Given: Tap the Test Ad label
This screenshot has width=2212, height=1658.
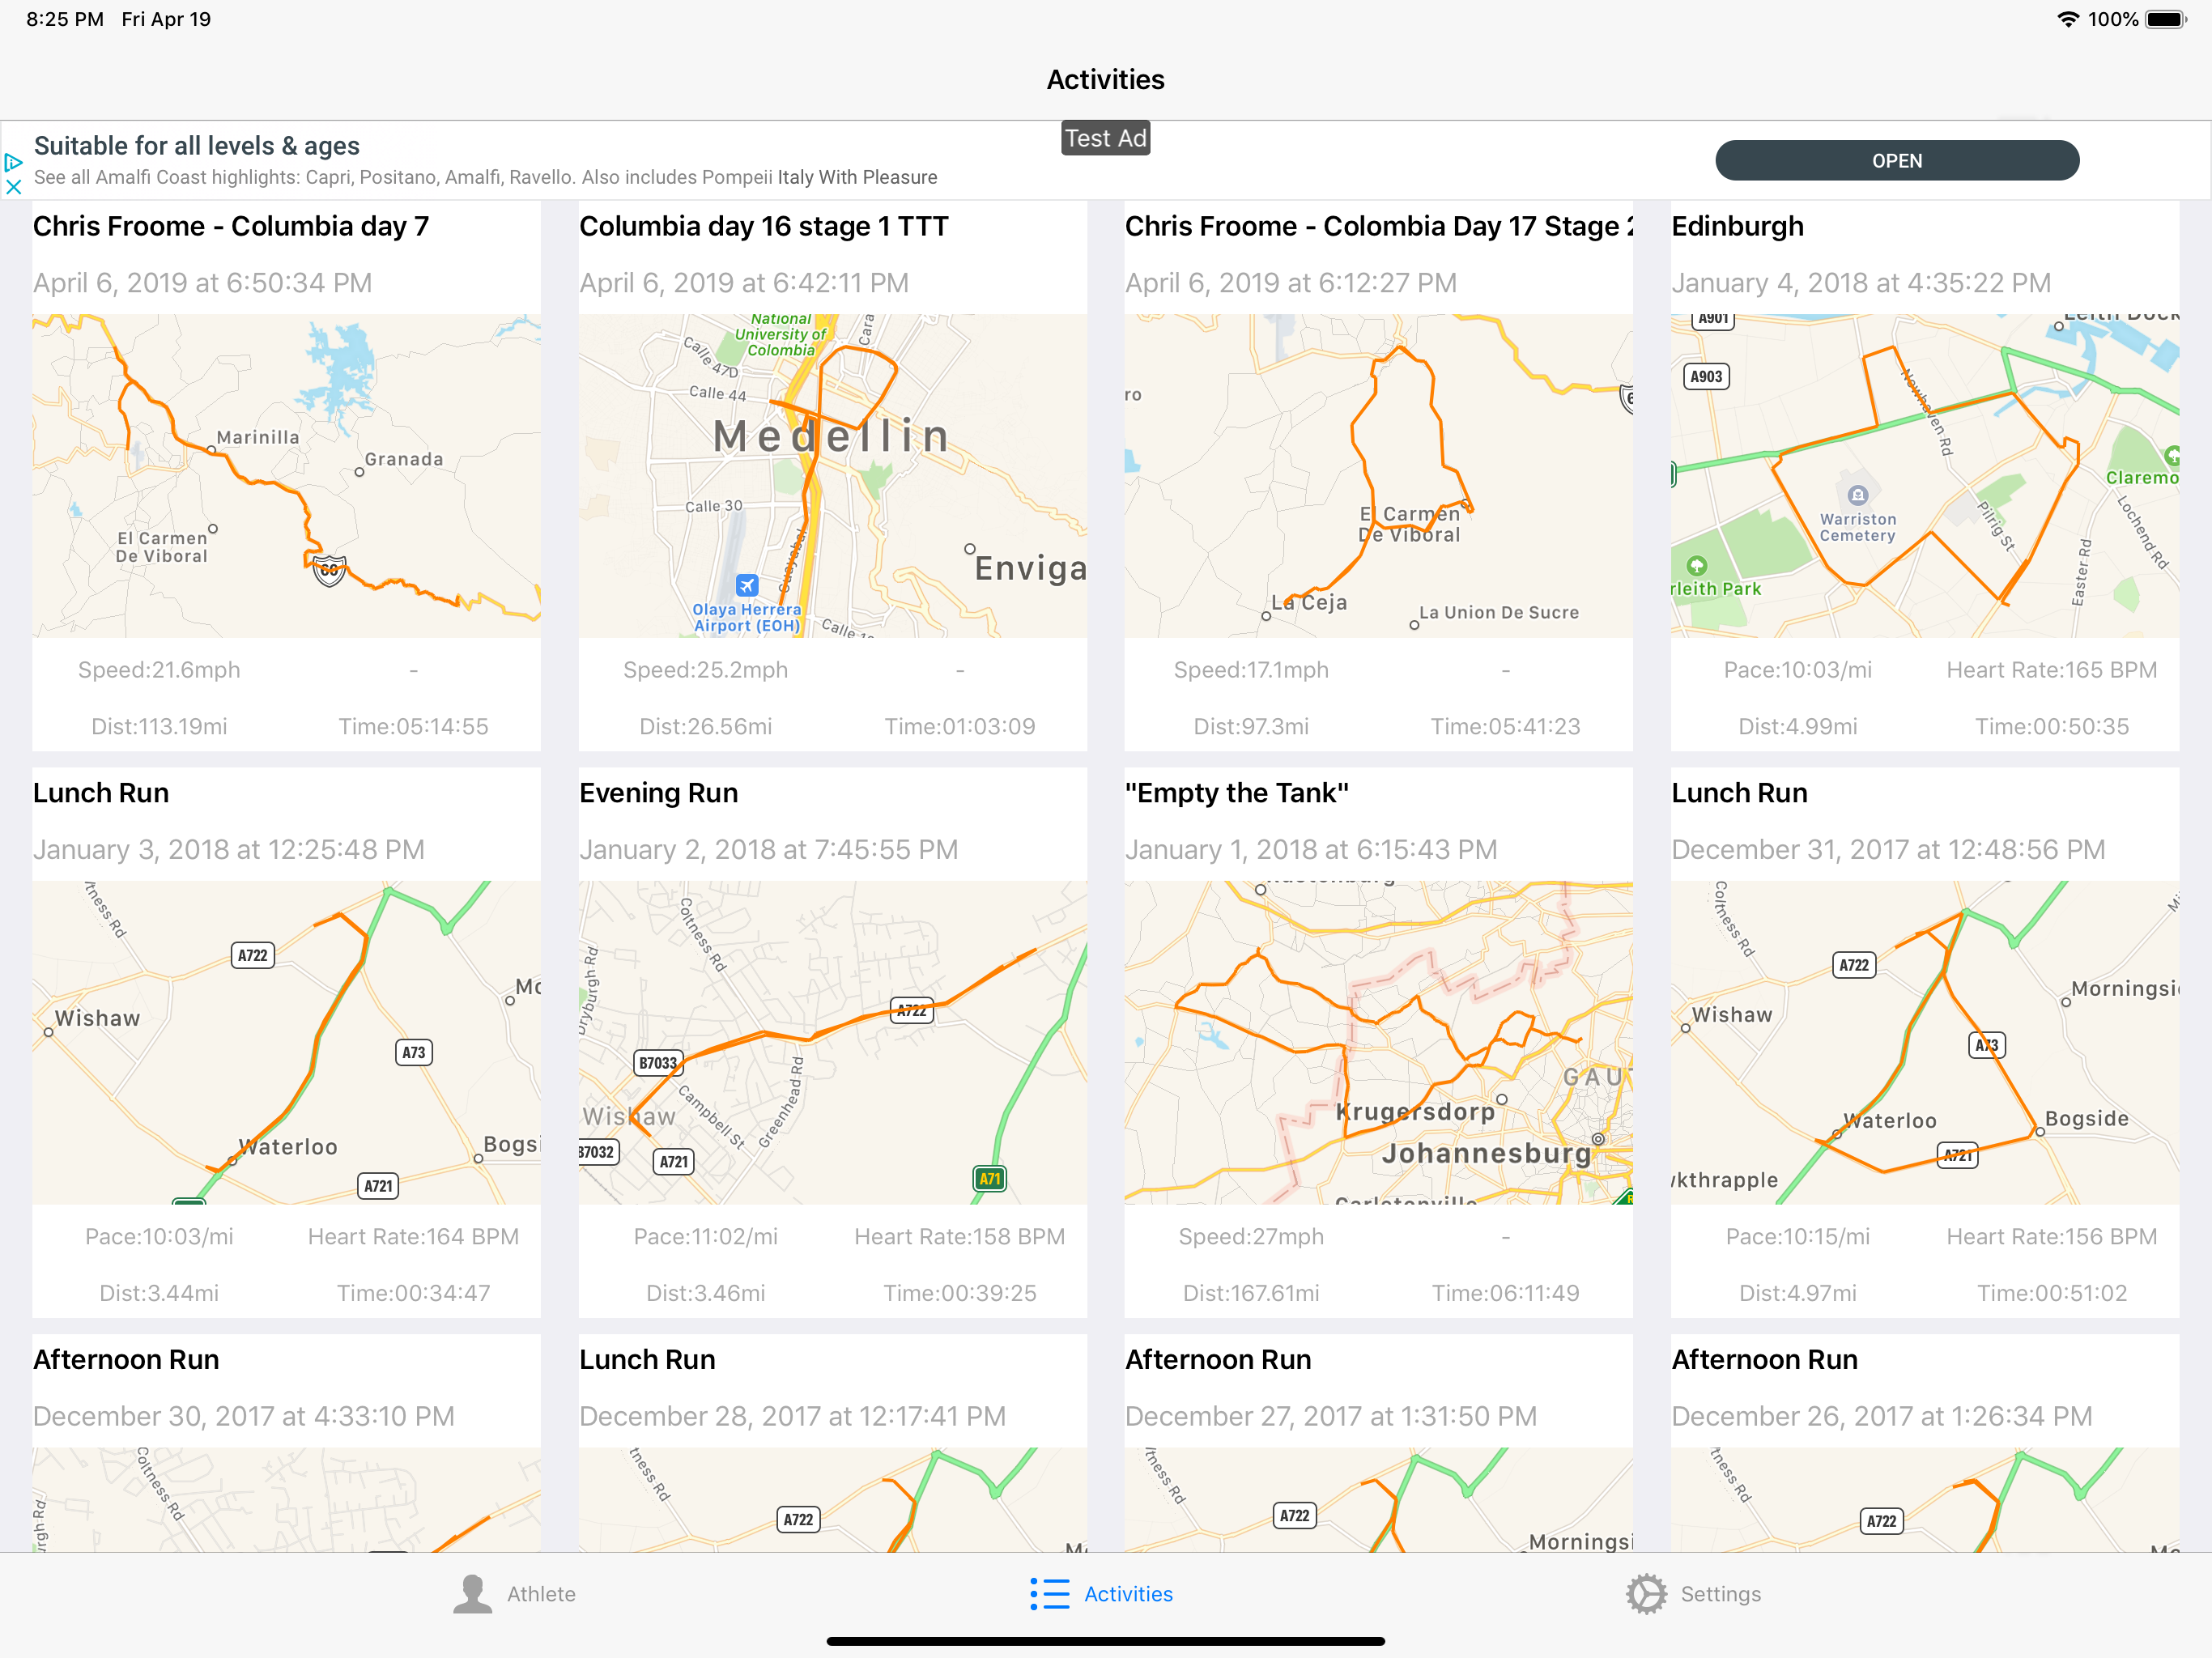Looking at the screenshot, I should [x=1105, y=138].
